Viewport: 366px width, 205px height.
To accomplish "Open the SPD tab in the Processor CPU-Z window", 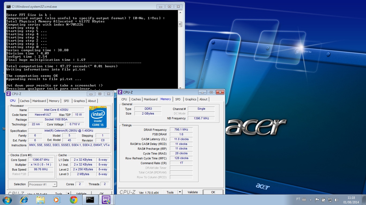I will pos(66,101).
